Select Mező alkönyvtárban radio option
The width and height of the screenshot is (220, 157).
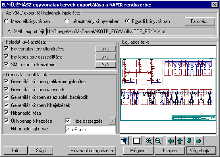[6, 21]
